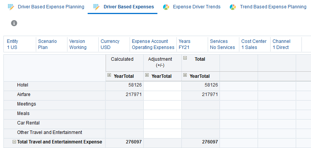Select the Adjustment (+/-) column header
The image size is (311, 148).
coord(162,63)
